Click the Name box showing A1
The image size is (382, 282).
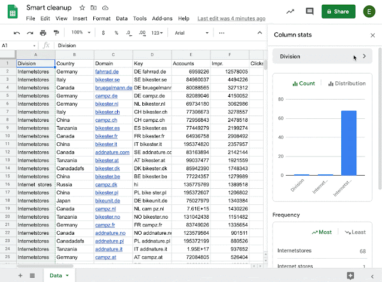coord(19,45)
